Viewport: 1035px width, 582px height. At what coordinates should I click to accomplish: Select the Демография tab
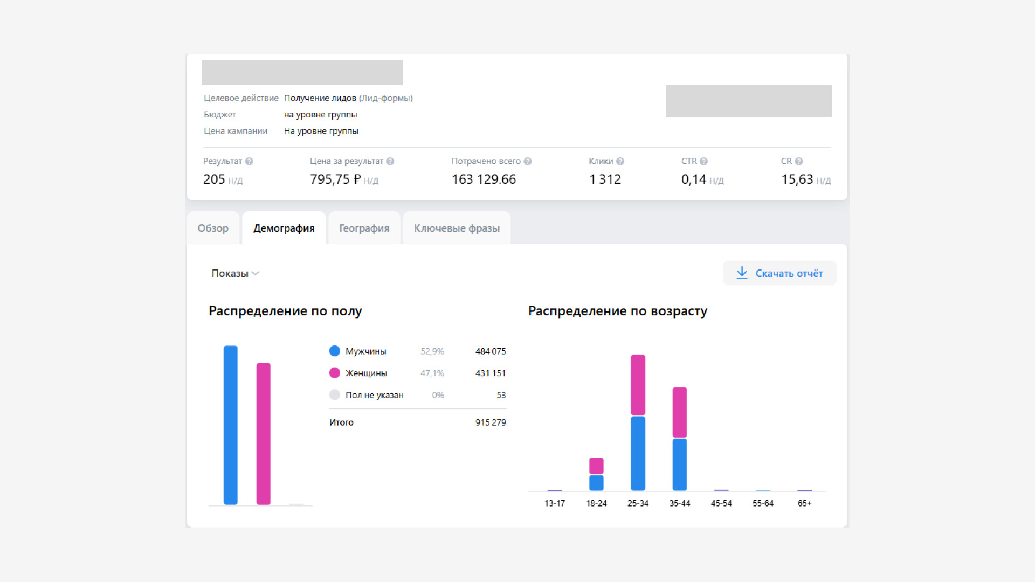coord(284,228)
